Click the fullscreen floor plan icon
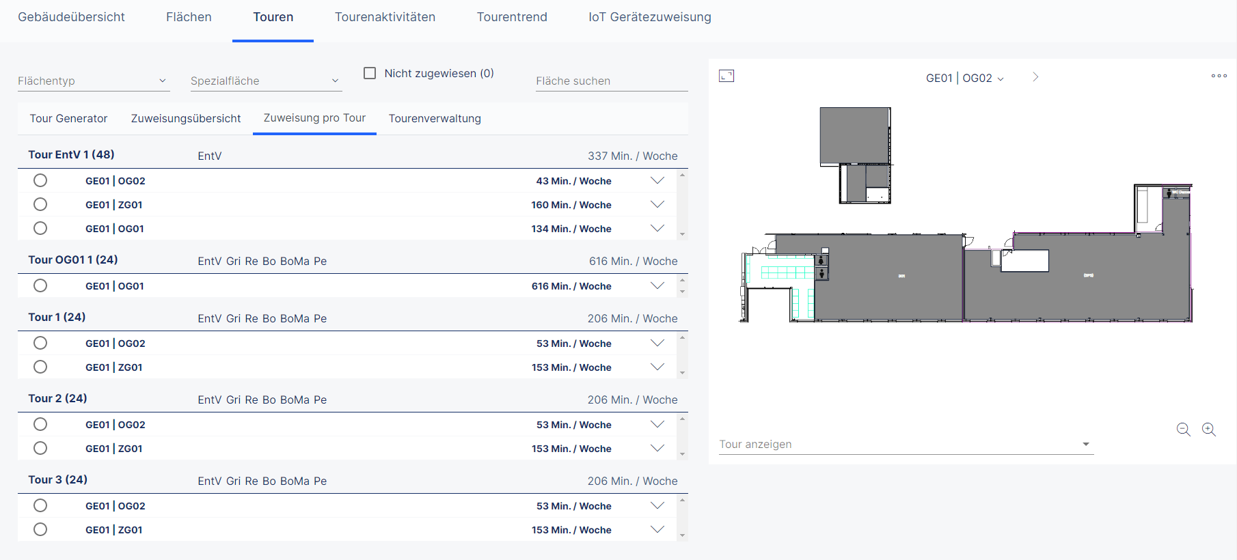1237x560 pixels. click(x=726, y=76)
